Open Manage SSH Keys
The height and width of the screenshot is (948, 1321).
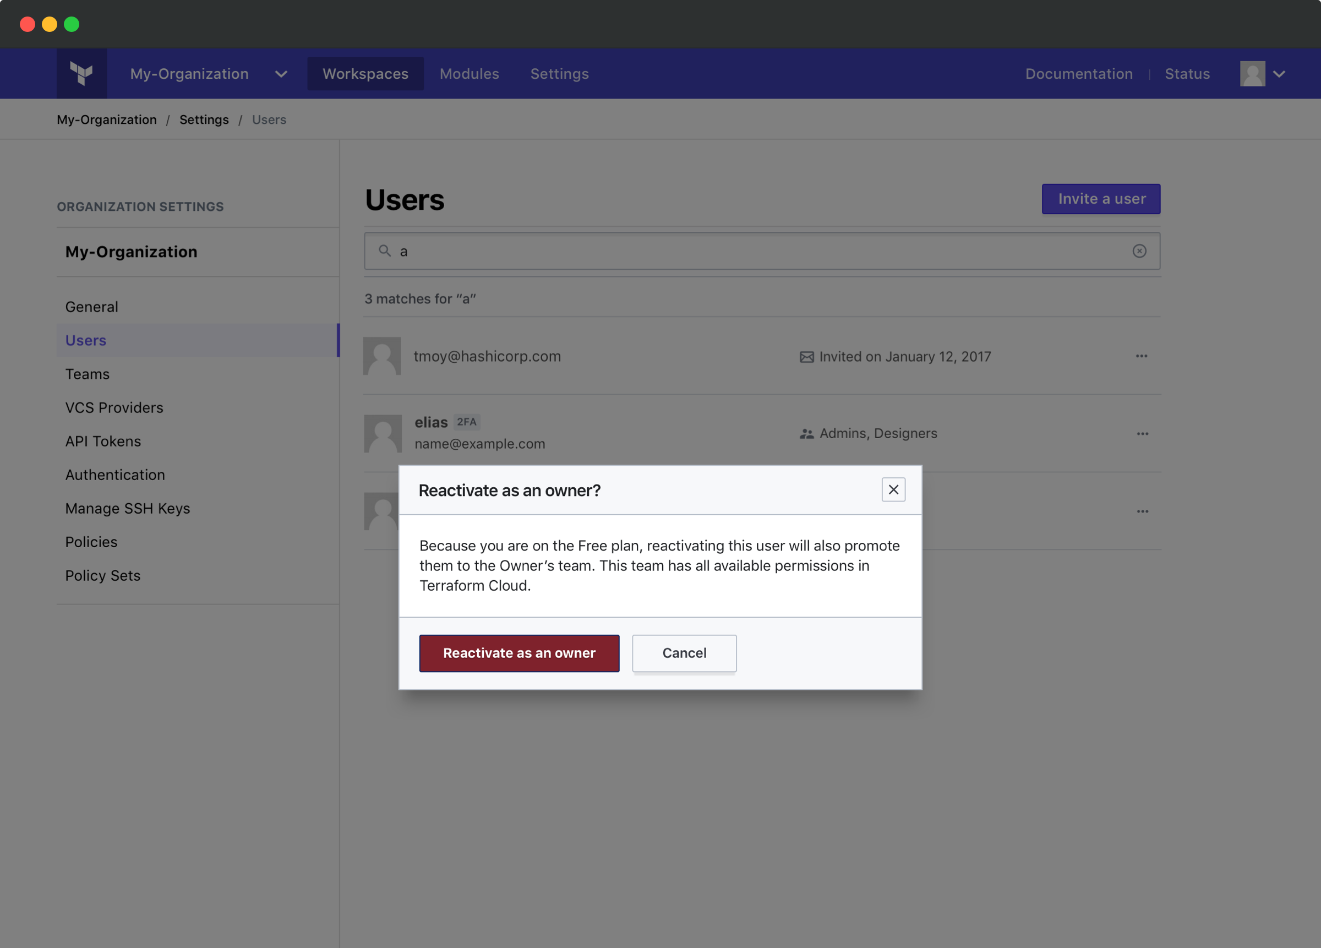tap(128, 509)
